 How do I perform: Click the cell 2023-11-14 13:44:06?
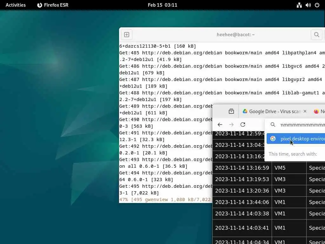(242, 202)
